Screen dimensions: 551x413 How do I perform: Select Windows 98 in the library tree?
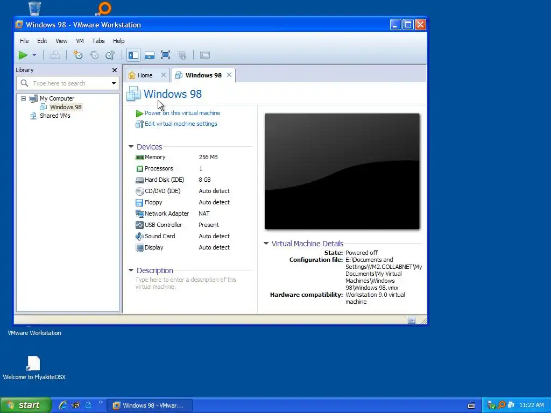(x=66, y=107)
